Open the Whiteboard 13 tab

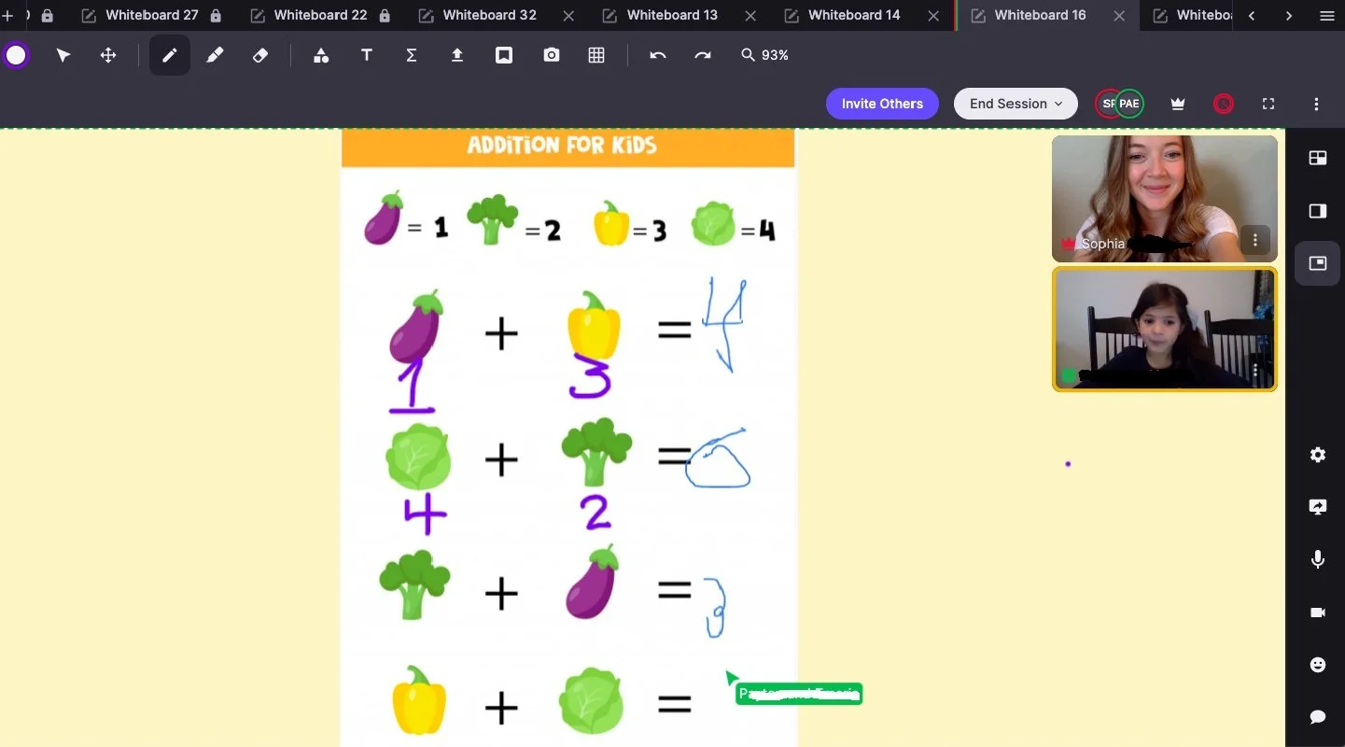[670, 15]
